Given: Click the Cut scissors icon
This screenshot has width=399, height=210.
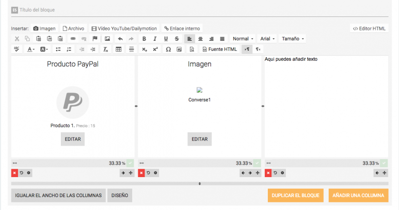Looking at the screenshot, I should click(17, 39).
